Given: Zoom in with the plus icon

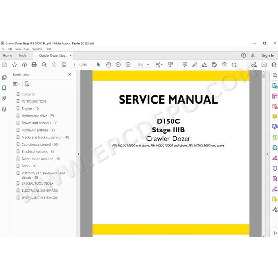Looking at the screenshot, I should (x=128, y=65).
